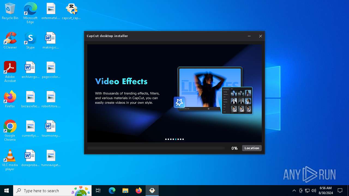Image resolution: width=349 pixels, height=196 pixels.
Task: Click the meet now tray icon
Action: [x=301, y=191]
